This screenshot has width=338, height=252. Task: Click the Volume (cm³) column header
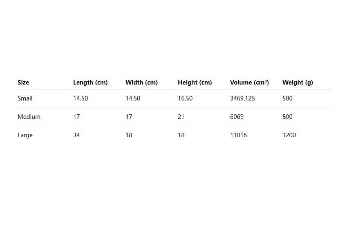[249, 83]
